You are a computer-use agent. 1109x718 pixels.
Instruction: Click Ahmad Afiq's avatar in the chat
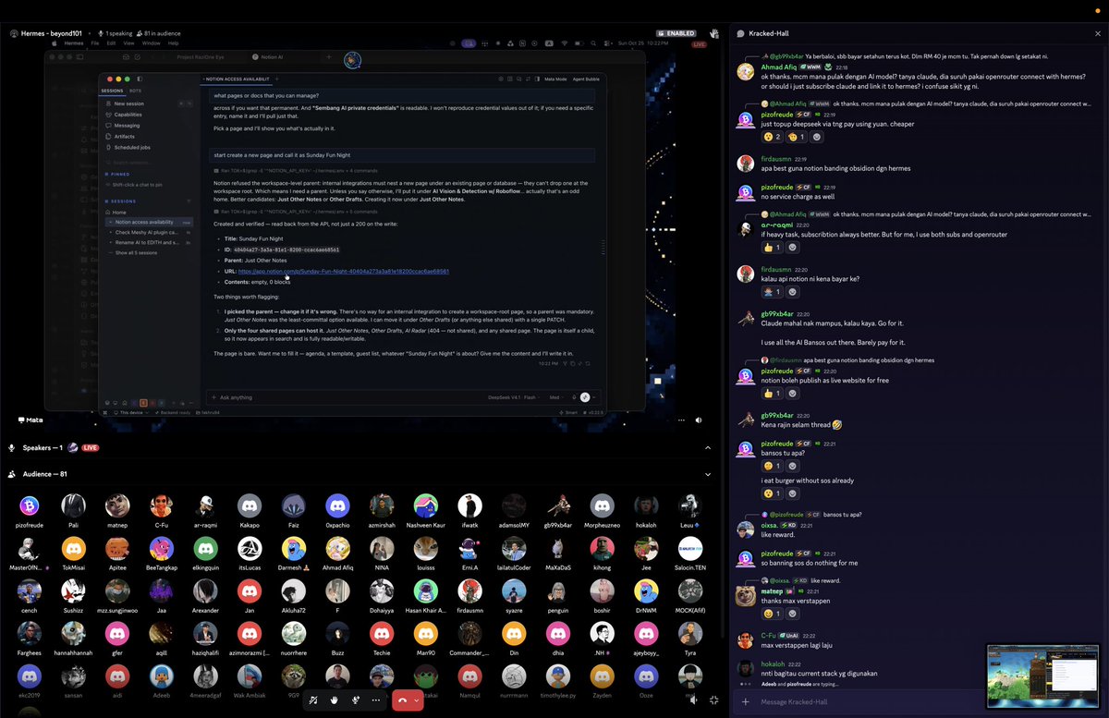746,71
